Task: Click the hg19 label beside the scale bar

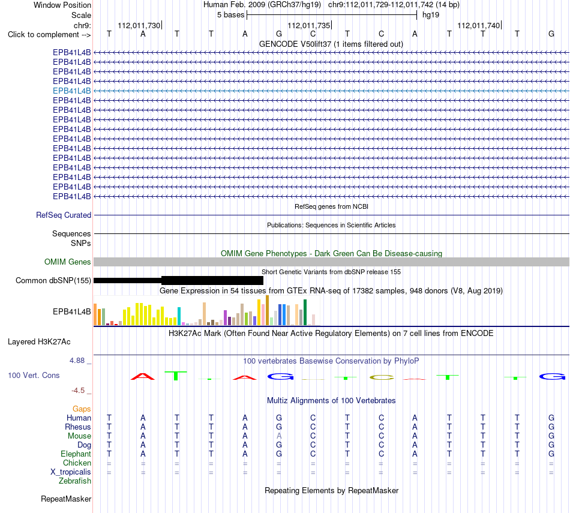Action: [431, 15]
